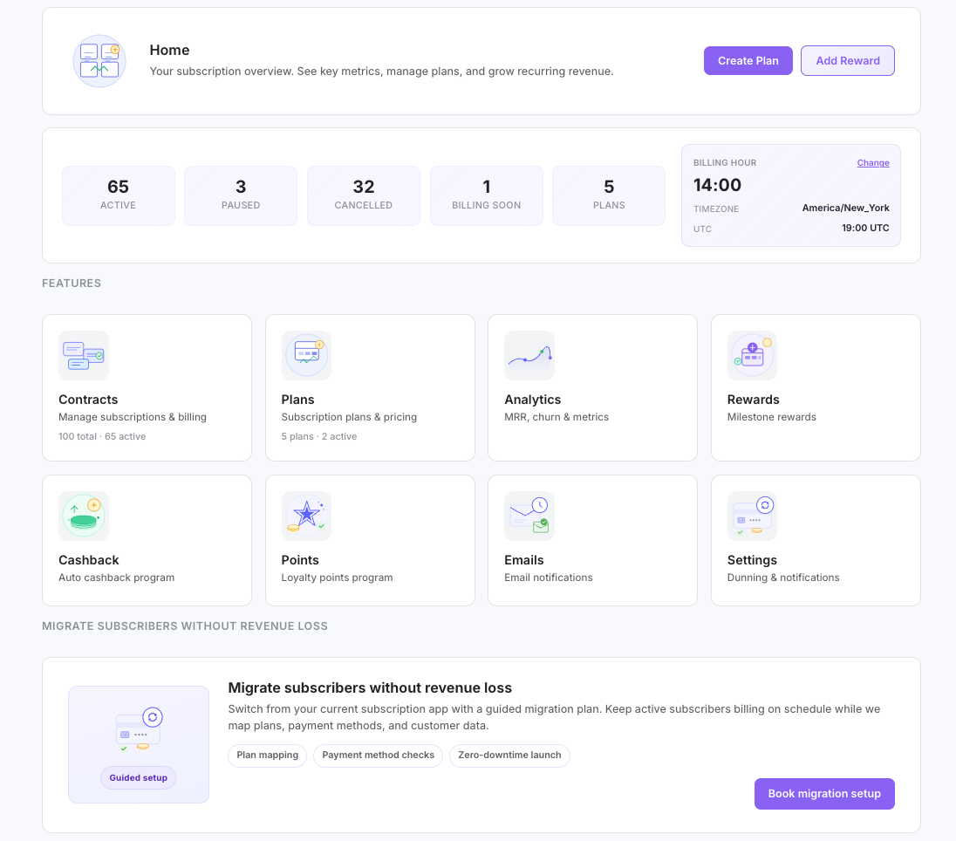The height and width of the screenshot is (841, 956).
Task: Click the Home page heading
Action: click(x=169, y=50)
